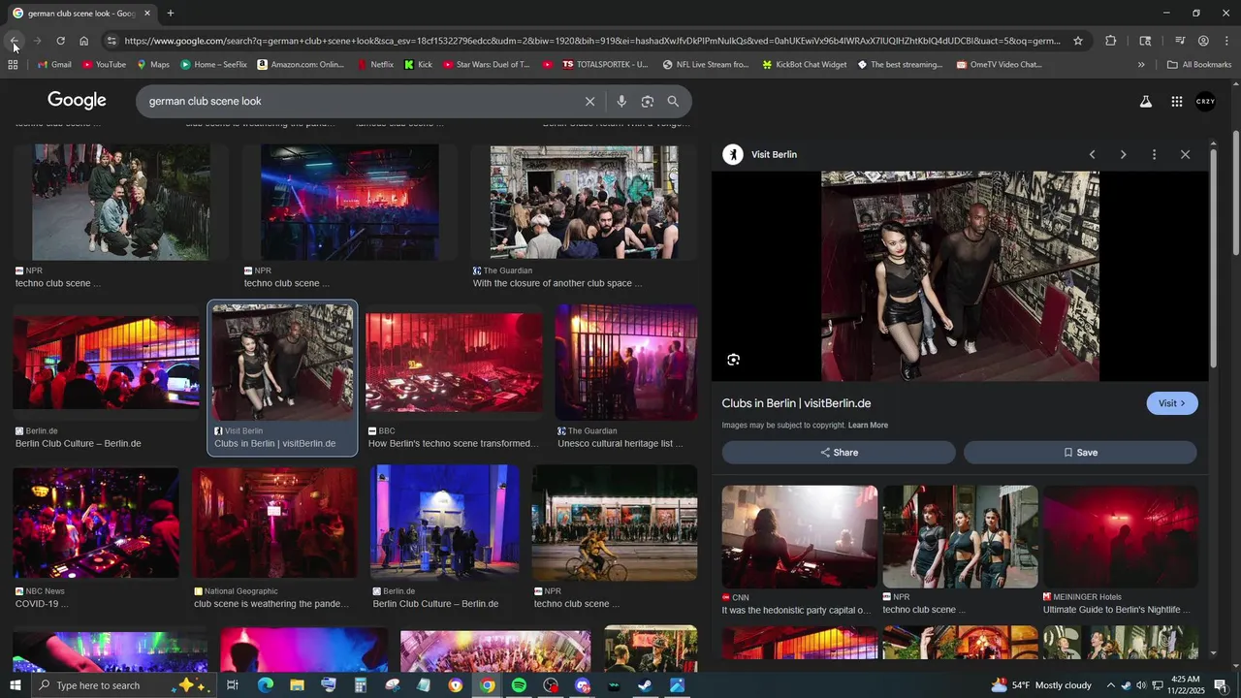The image size is (1241, 698).
Task: Open Spotify from the taskbar
Action: (519, 685)
